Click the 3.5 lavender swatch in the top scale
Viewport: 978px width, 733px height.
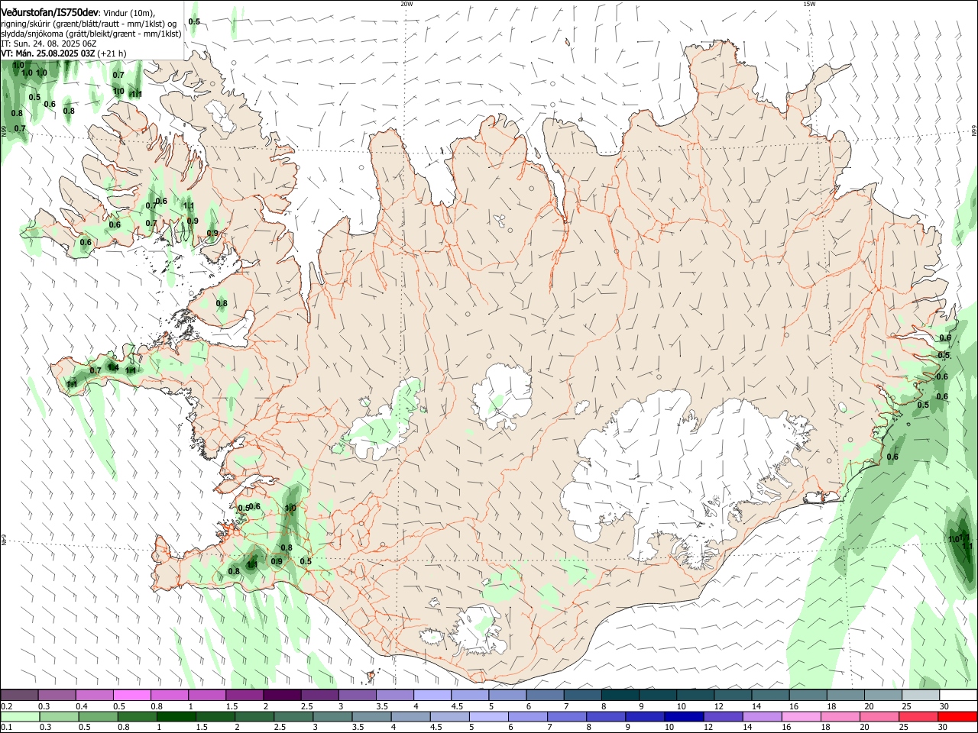click(395, 696)
